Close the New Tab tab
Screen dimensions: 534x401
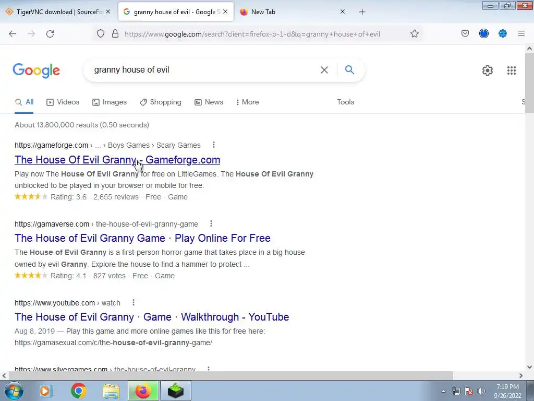pyautogui.click(x=343, y=12)
